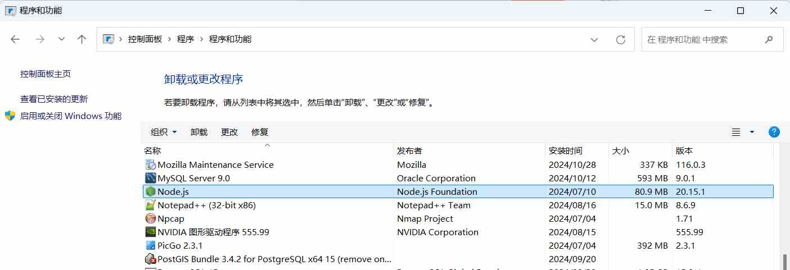Maximize the 程序和功能 window
This screenshot has width=790, height=270.
[x=741, y=11]
